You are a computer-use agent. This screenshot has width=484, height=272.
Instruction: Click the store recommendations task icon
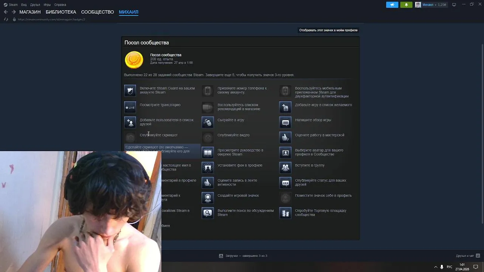click(x=208, y=107)
